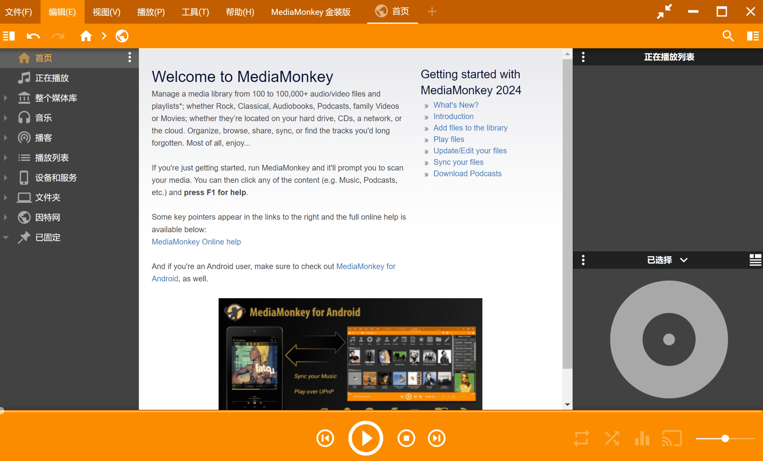Toggle the right Now Playing panel

pyautogui.click(x=753, y=36)
